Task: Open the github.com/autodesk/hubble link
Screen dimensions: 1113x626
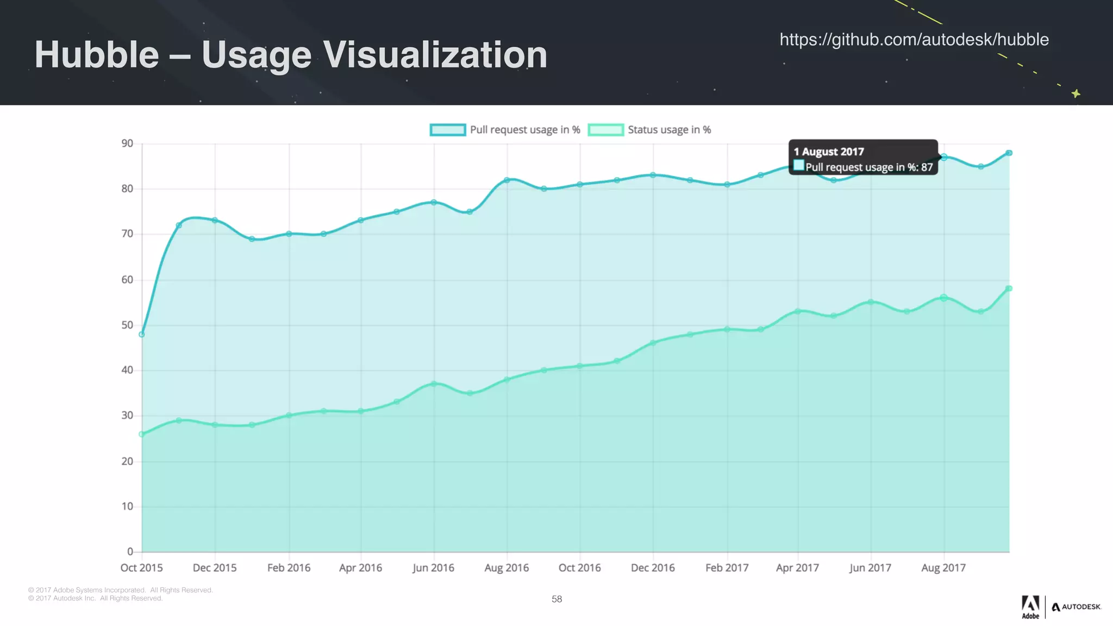Action: [914, 40]
